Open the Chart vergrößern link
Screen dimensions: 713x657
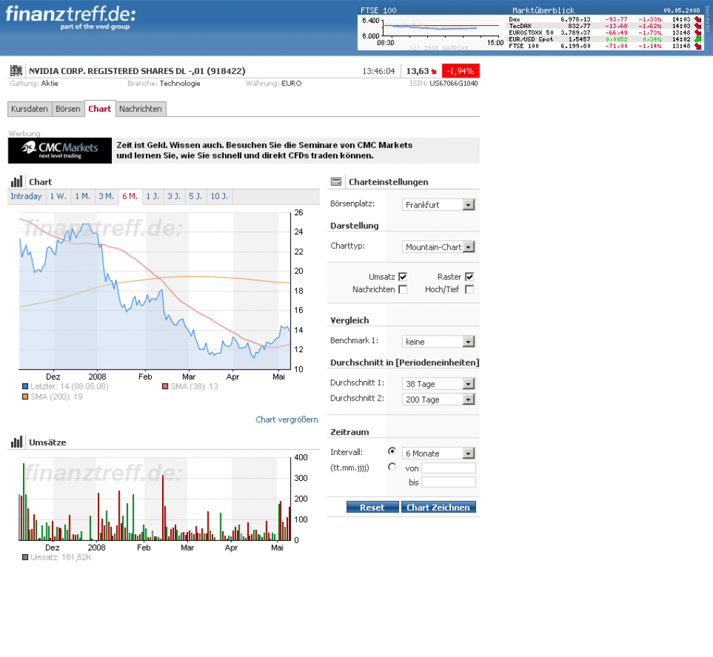(x=287, y=419)
